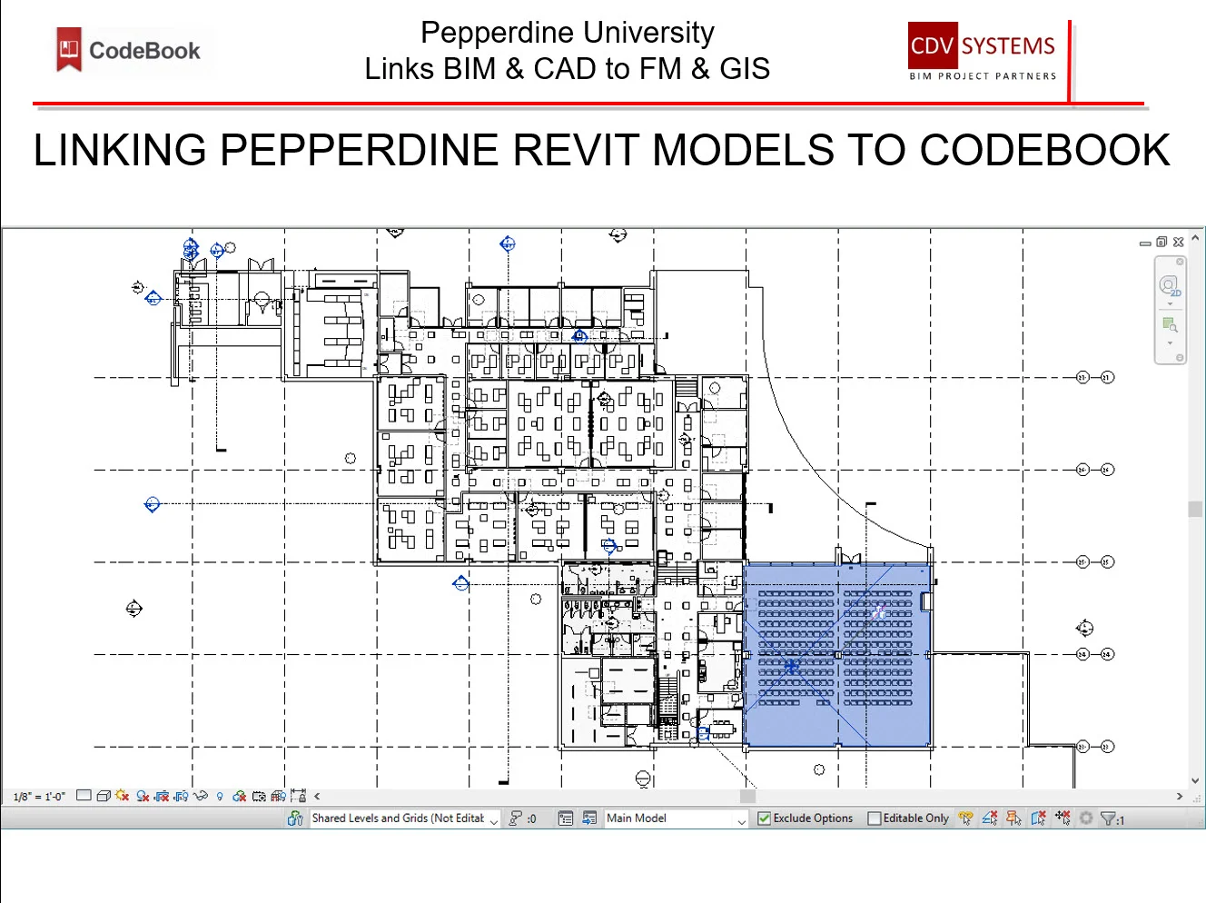
Task: Open Shared Levels and Grids workset dropdown
Action: (405, 819)
